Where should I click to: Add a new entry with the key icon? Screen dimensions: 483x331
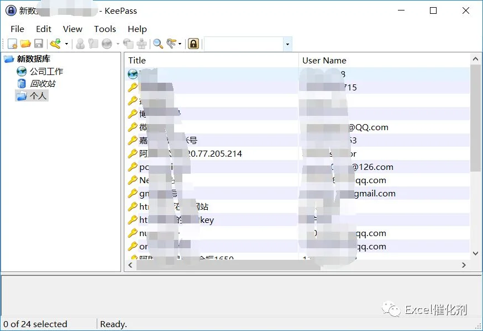point(56,44)
